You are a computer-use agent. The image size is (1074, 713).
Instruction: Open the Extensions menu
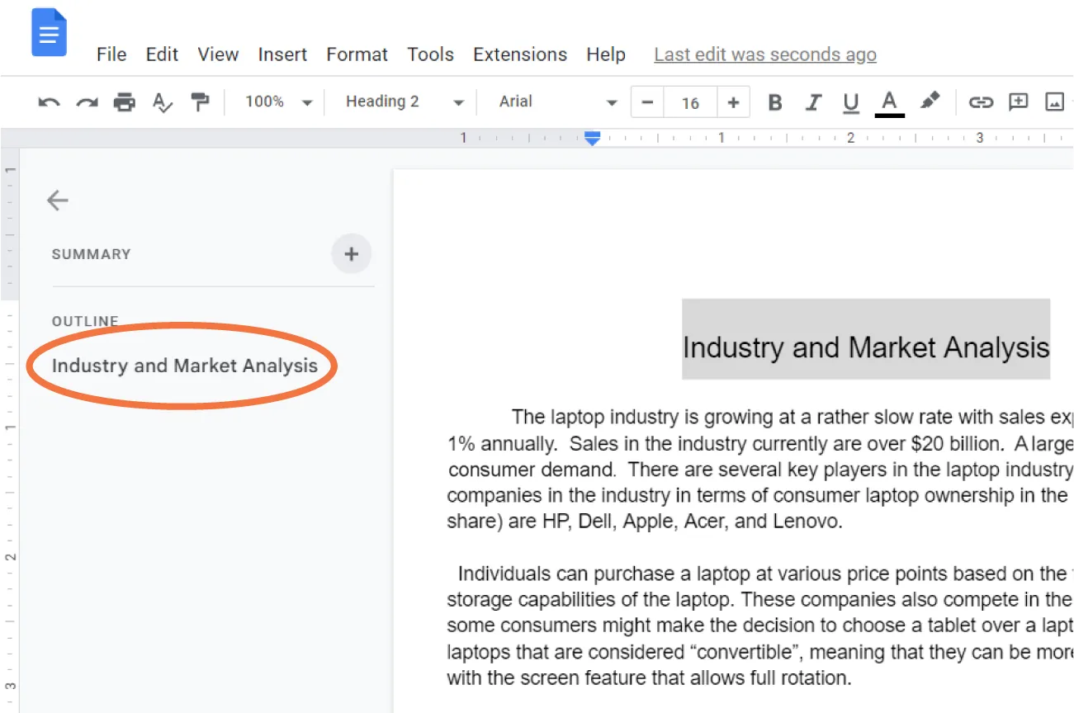tap(520, 54)
